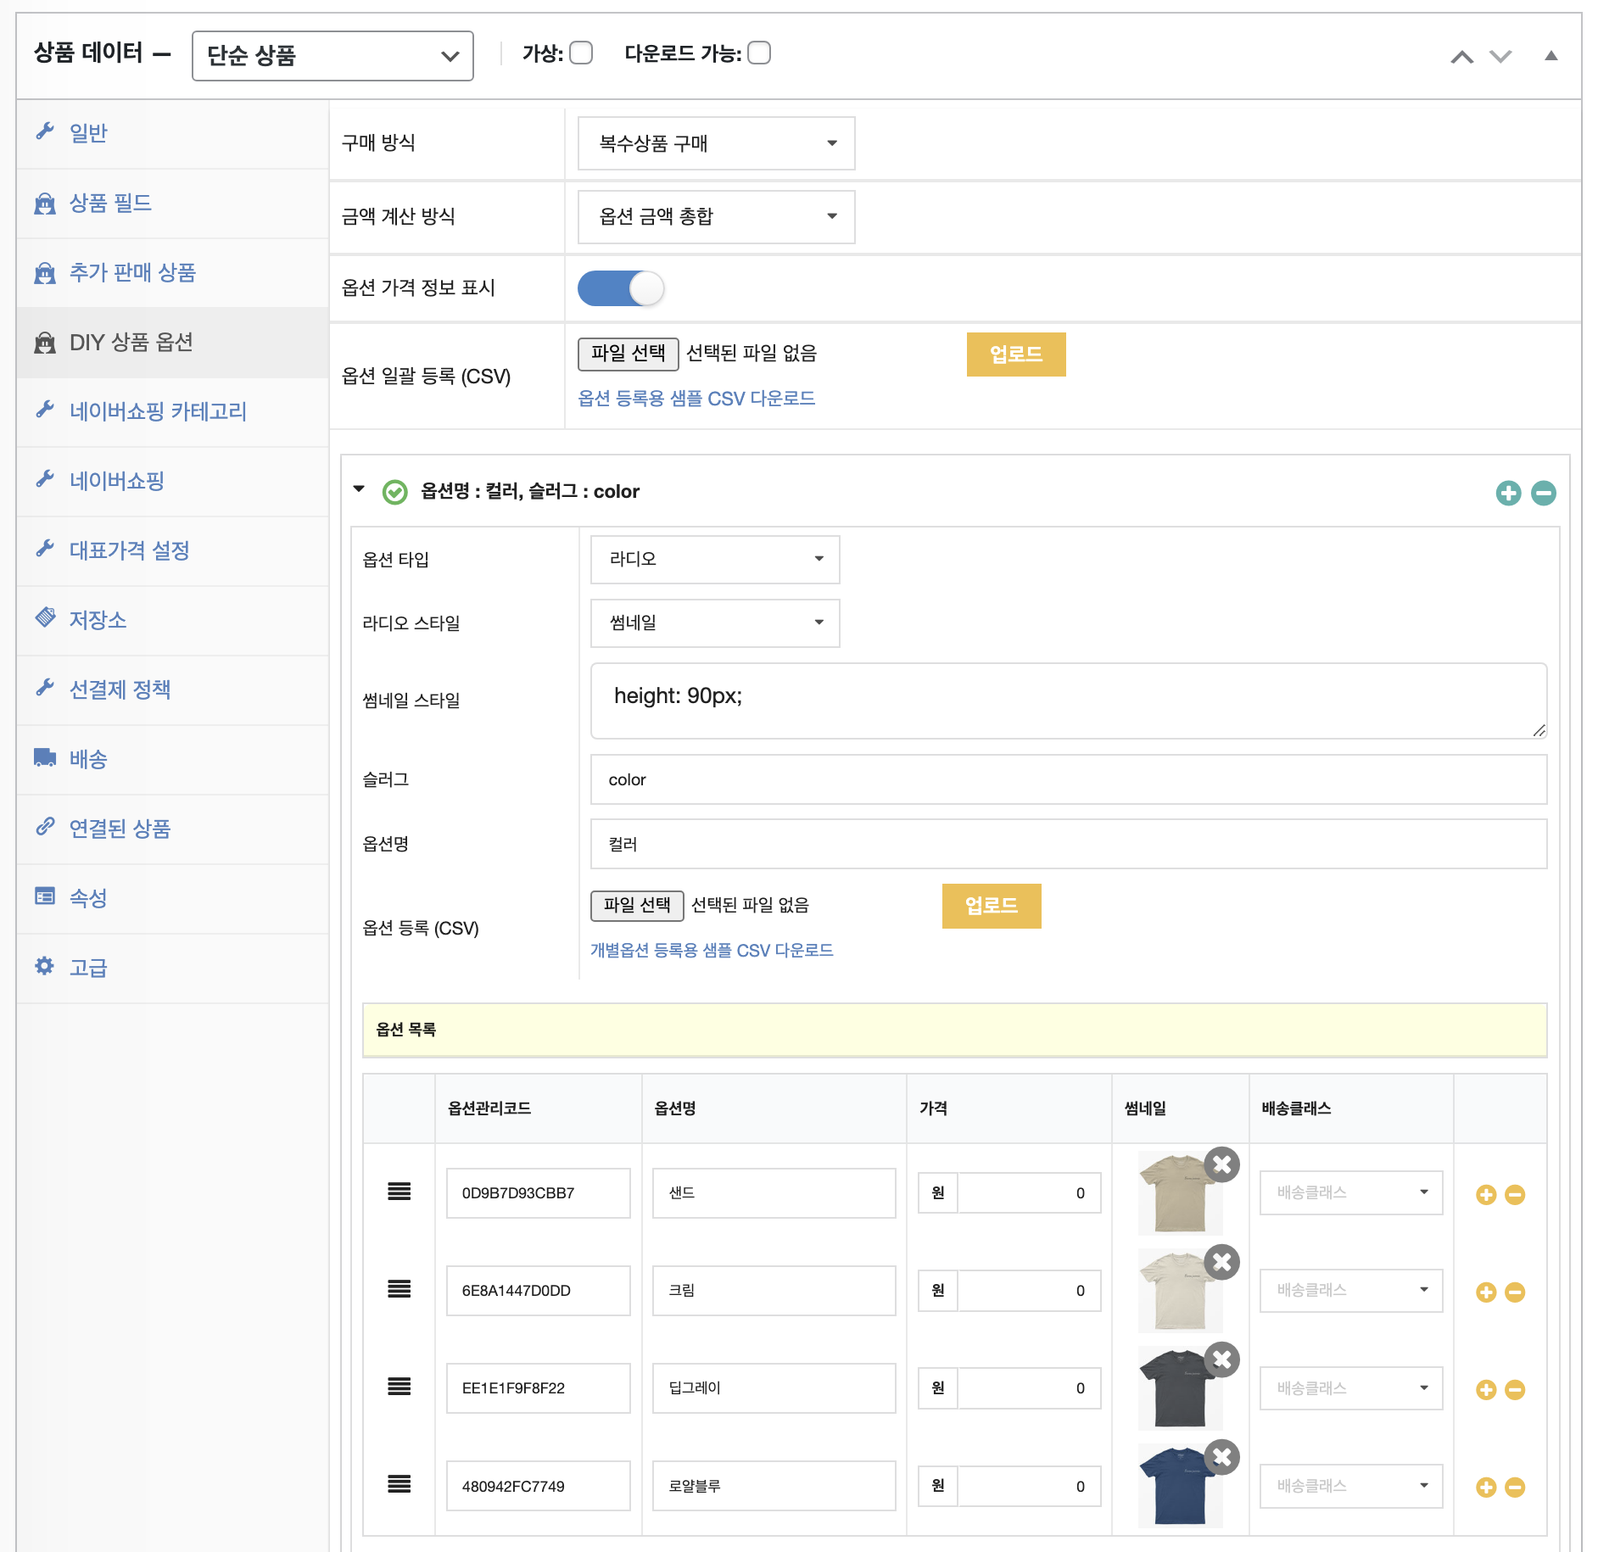The image size is (1598, 1552).
Task: Turn off 옵션 가격 정보 표시 toggle
Action: click(x=621, y=288)
